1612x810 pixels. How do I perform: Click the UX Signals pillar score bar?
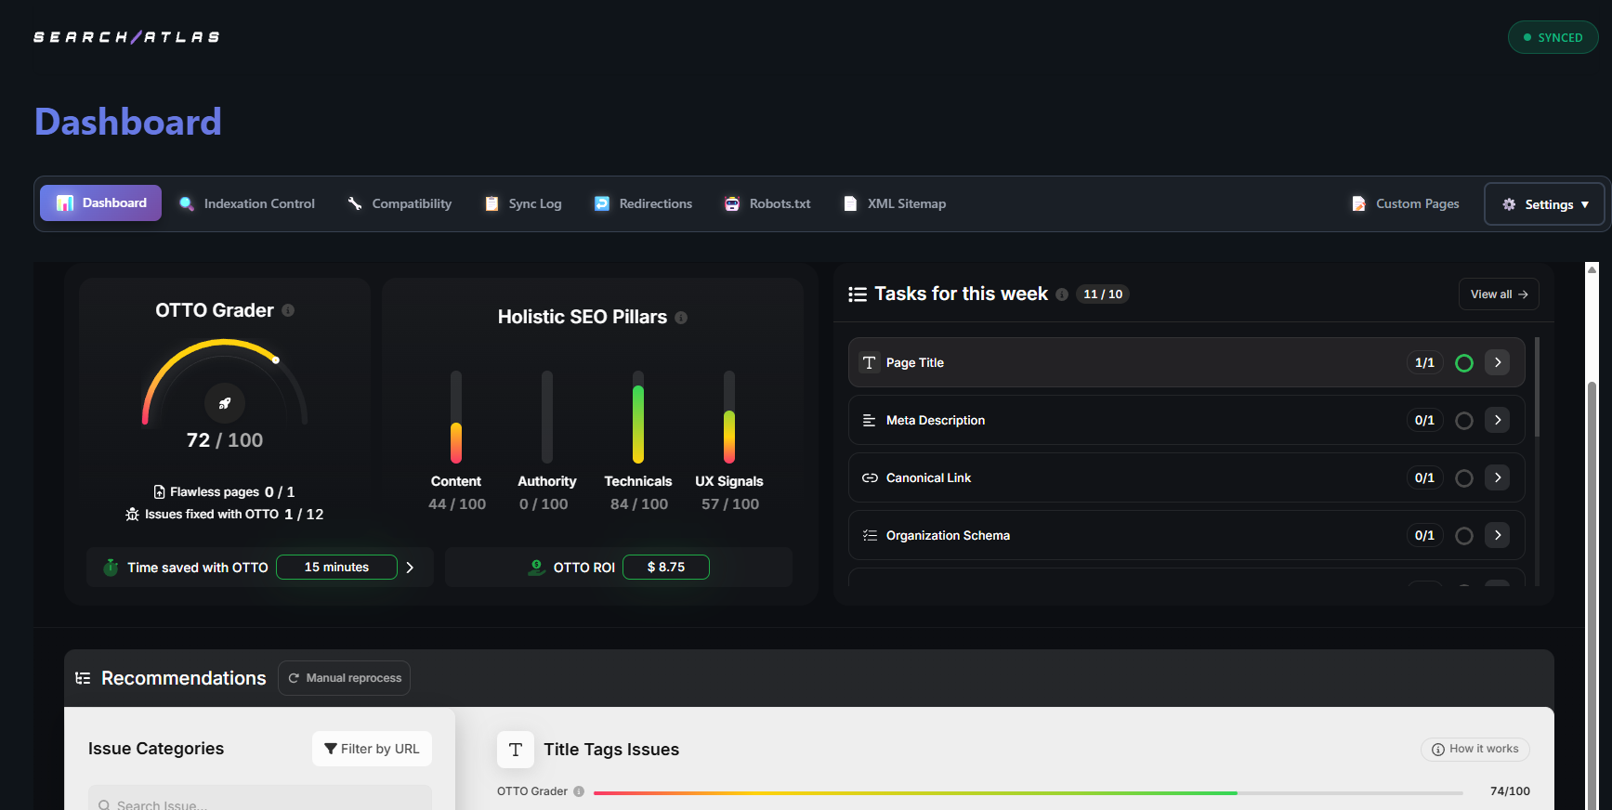coord(729,417)
